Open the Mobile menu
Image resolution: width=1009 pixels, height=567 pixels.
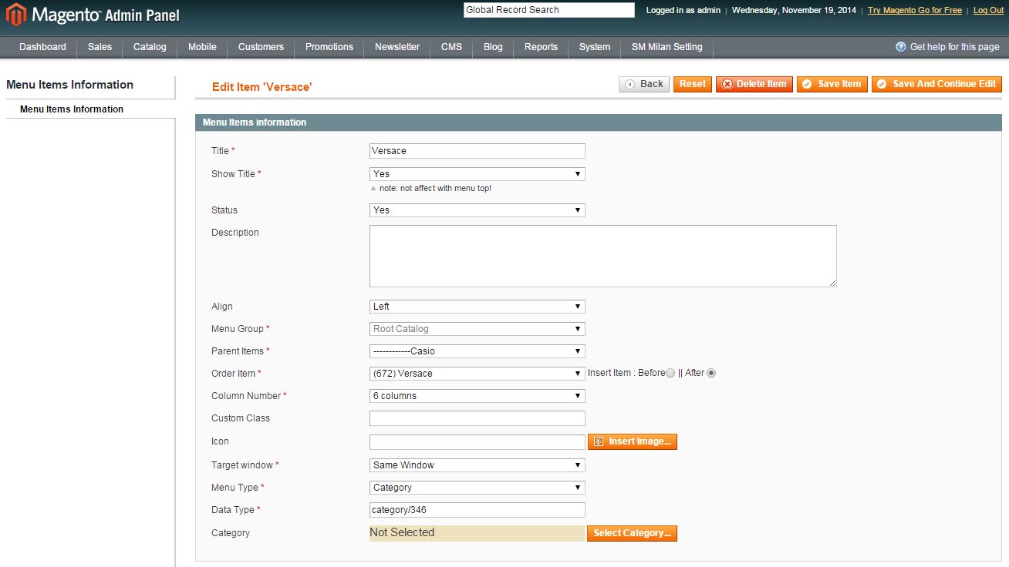point(202,47)
